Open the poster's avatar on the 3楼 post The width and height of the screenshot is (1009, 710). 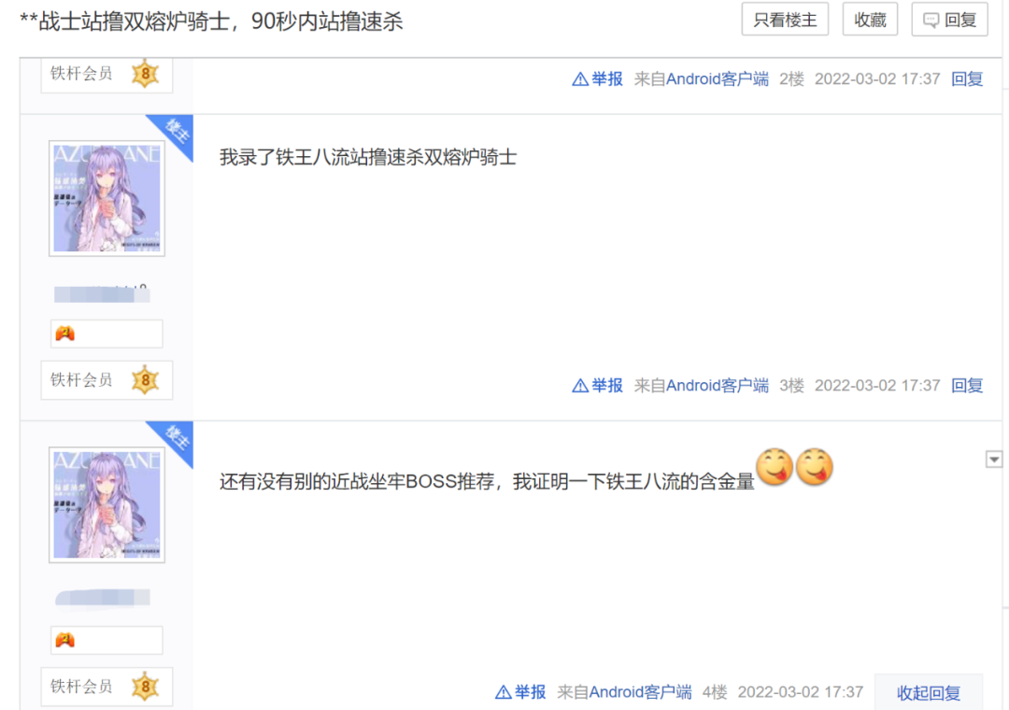(x=107, y=198)
